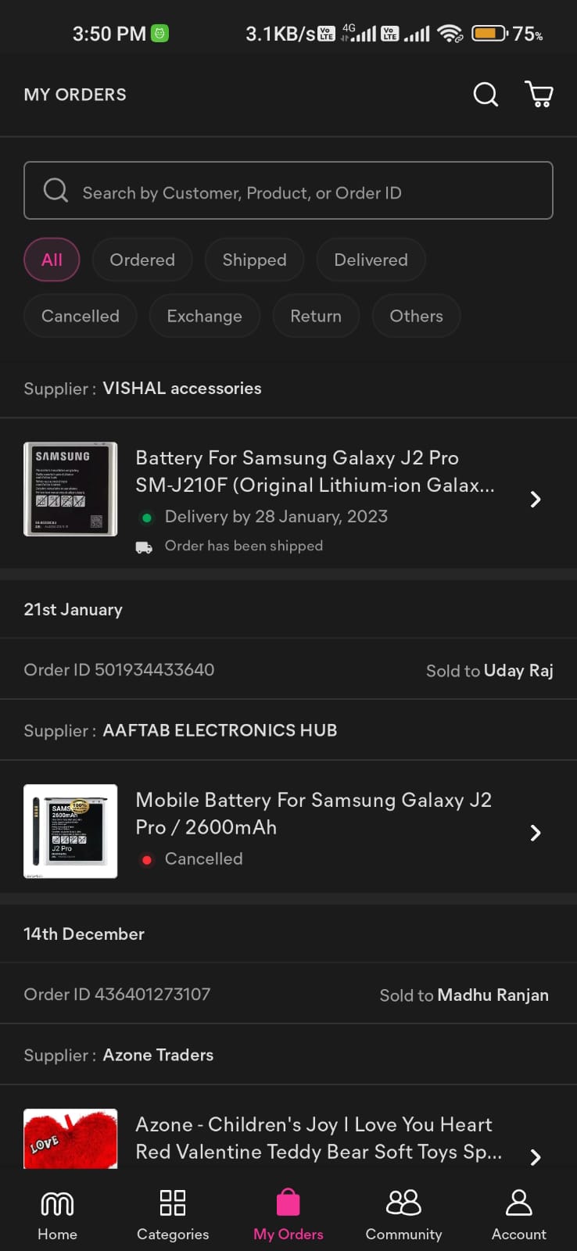This screenshot has width=577, height=1251.
Task: Select the Return filter
Action: 316,316
